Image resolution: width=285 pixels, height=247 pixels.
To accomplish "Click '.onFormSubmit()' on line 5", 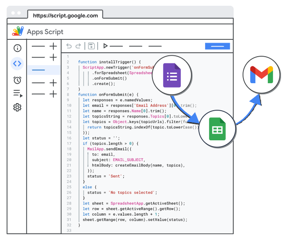I will pyautogui.click(x=109, y=78).
